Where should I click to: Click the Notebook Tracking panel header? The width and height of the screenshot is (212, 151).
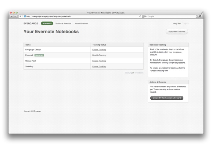[x=168, y=45]
